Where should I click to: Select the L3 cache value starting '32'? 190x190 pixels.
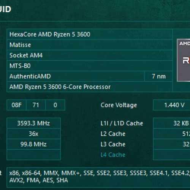click(172, 144)
